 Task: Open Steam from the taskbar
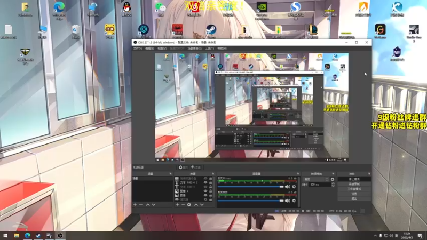coord(38,235)
